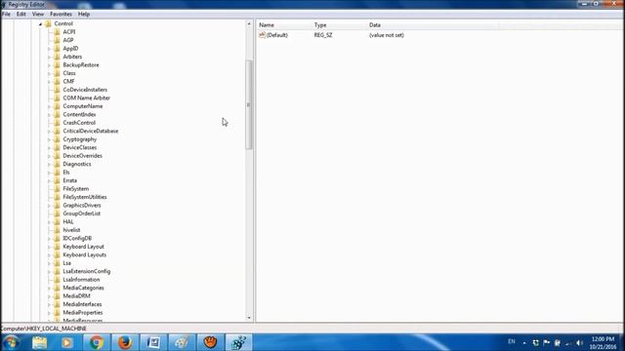Open the View menu
625x351 pixels.
38,14
